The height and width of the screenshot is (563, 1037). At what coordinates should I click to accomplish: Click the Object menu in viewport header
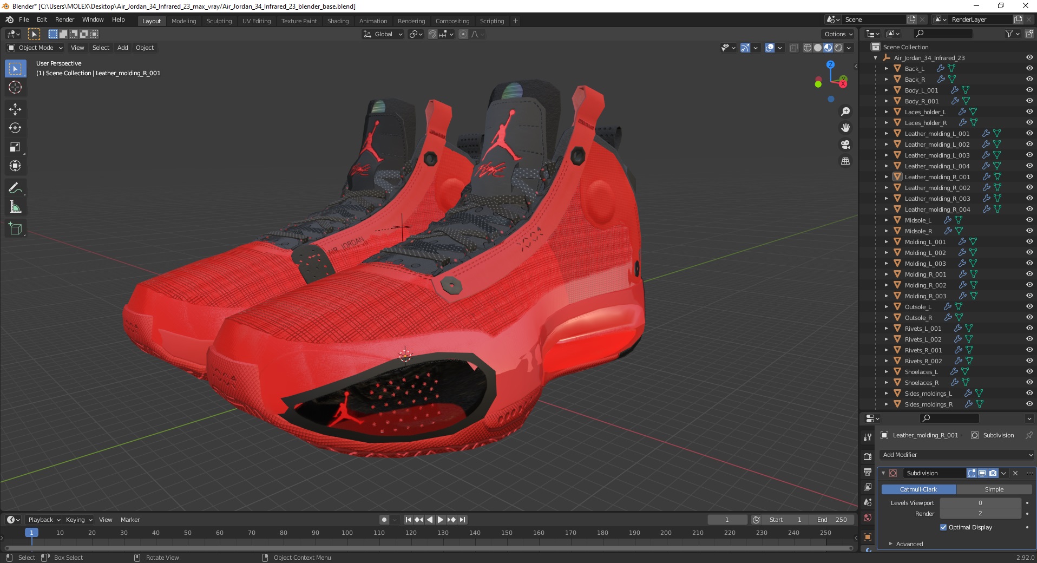tap(145, 48)
